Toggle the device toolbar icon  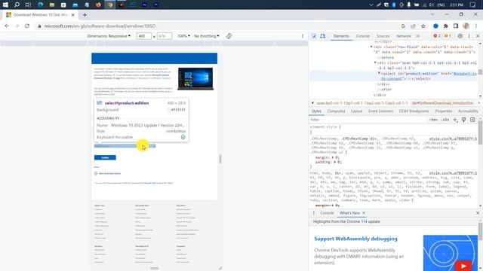click(322, 36)
